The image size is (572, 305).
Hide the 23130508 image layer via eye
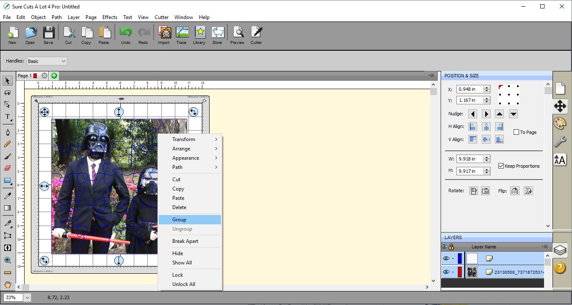point(446,272)
